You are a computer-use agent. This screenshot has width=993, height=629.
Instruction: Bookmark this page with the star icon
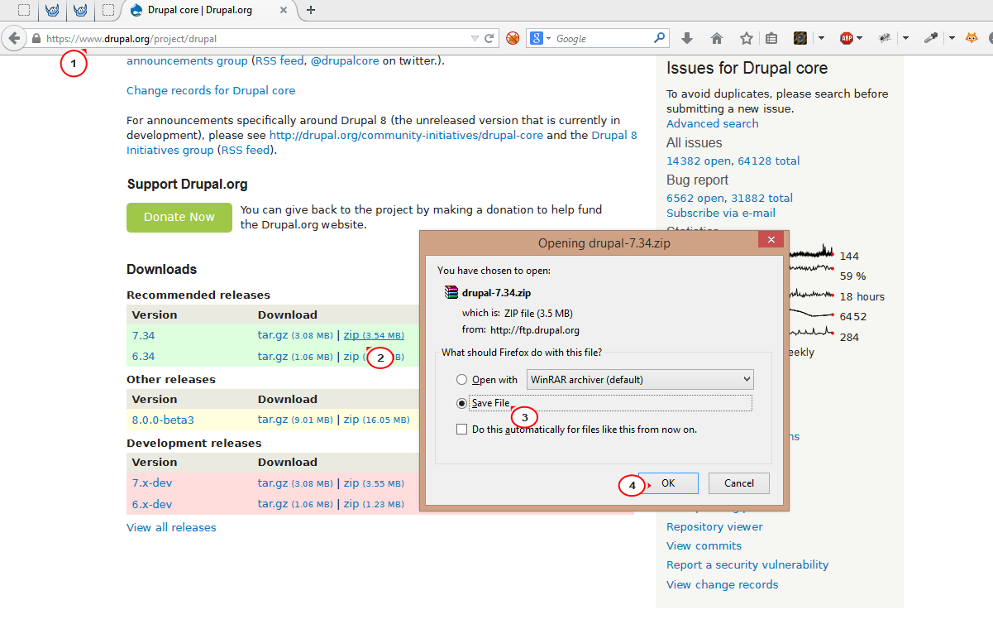(x=747, y=38)
